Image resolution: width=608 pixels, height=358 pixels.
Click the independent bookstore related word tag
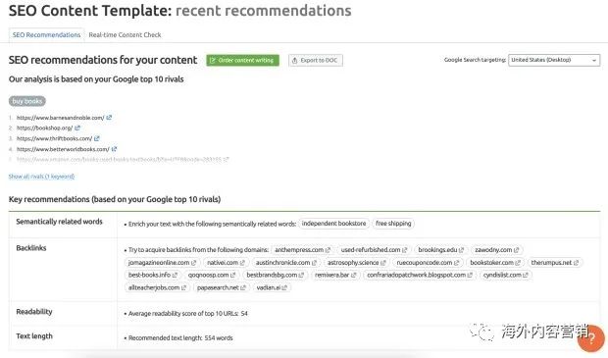tap(333, 224)
